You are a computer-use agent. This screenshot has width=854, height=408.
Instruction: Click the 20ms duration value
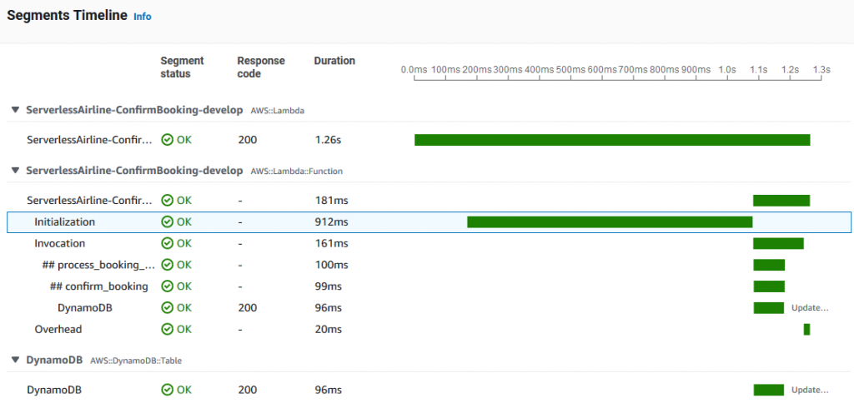pos(328,329)
